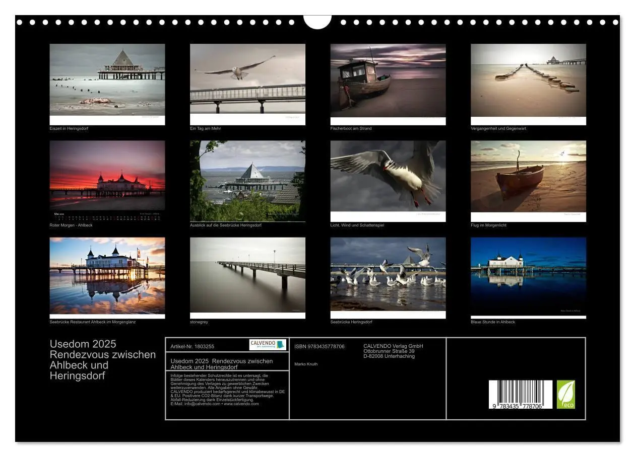Open Ausblick auf die Seebrücke Heringsdorf image
Viewport: 635px width, 457px height.
pos(247,180)
